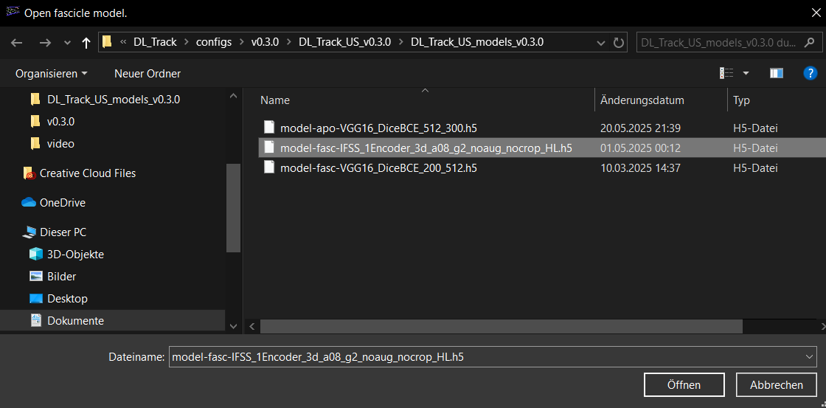The height and width of the screenshot is (408, 826).
Task: Open subfolder list after DL_Track_US_v0.3.0 breadcrumb
Action: click(x=401, y=43)
